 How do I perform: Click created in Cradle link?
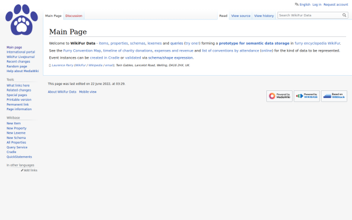(x=104, y=58)
